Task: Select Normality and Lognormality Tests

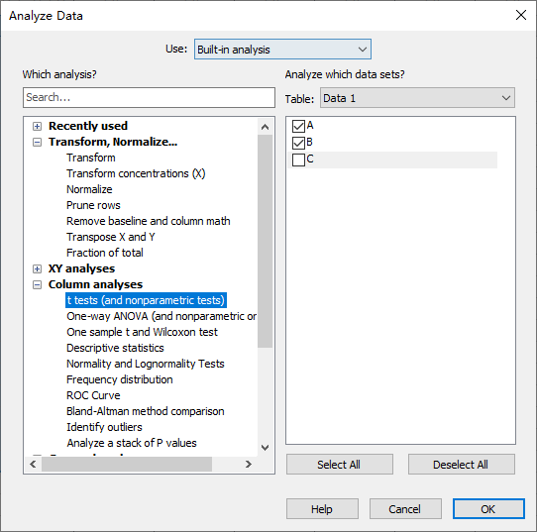Action: (146, 364)
